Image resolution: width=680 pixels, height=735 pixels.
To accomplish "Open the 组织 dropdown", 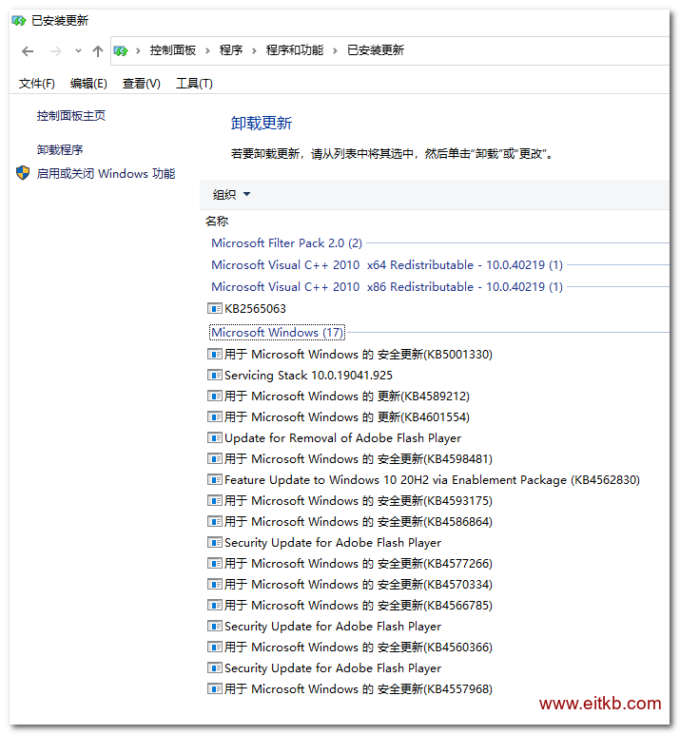I will pyautogui.click(x=232, y=194).
